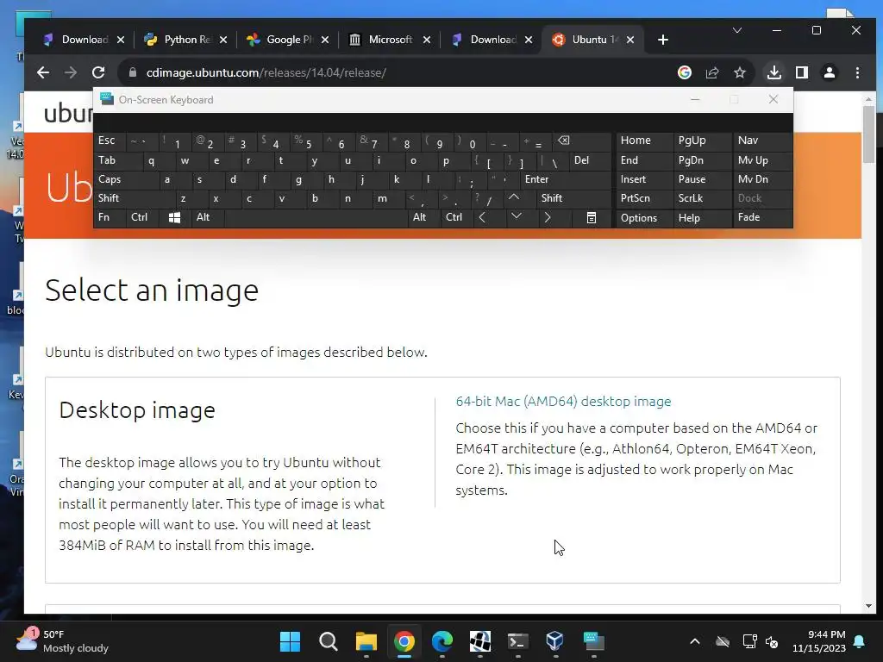Click the address bar URL field

(x=394, y=72)
